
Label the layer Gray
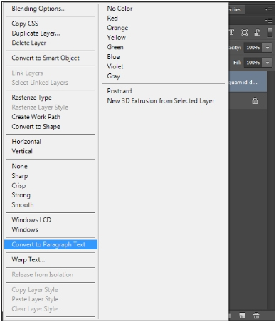click(113, 76)
